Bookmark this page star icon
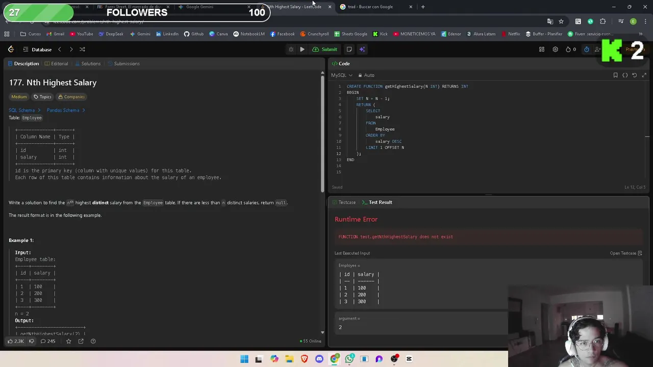The height and width of the screenshot is (367, 653). pos(561,21)
